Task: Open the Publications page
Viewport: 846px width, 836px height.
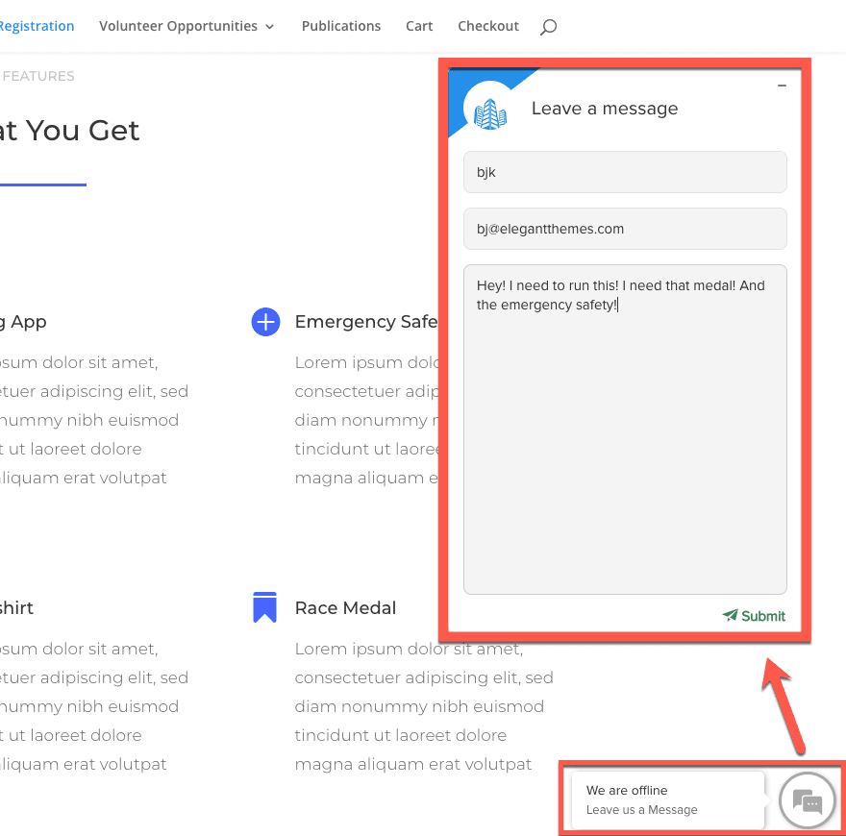Action: [341, 26]
